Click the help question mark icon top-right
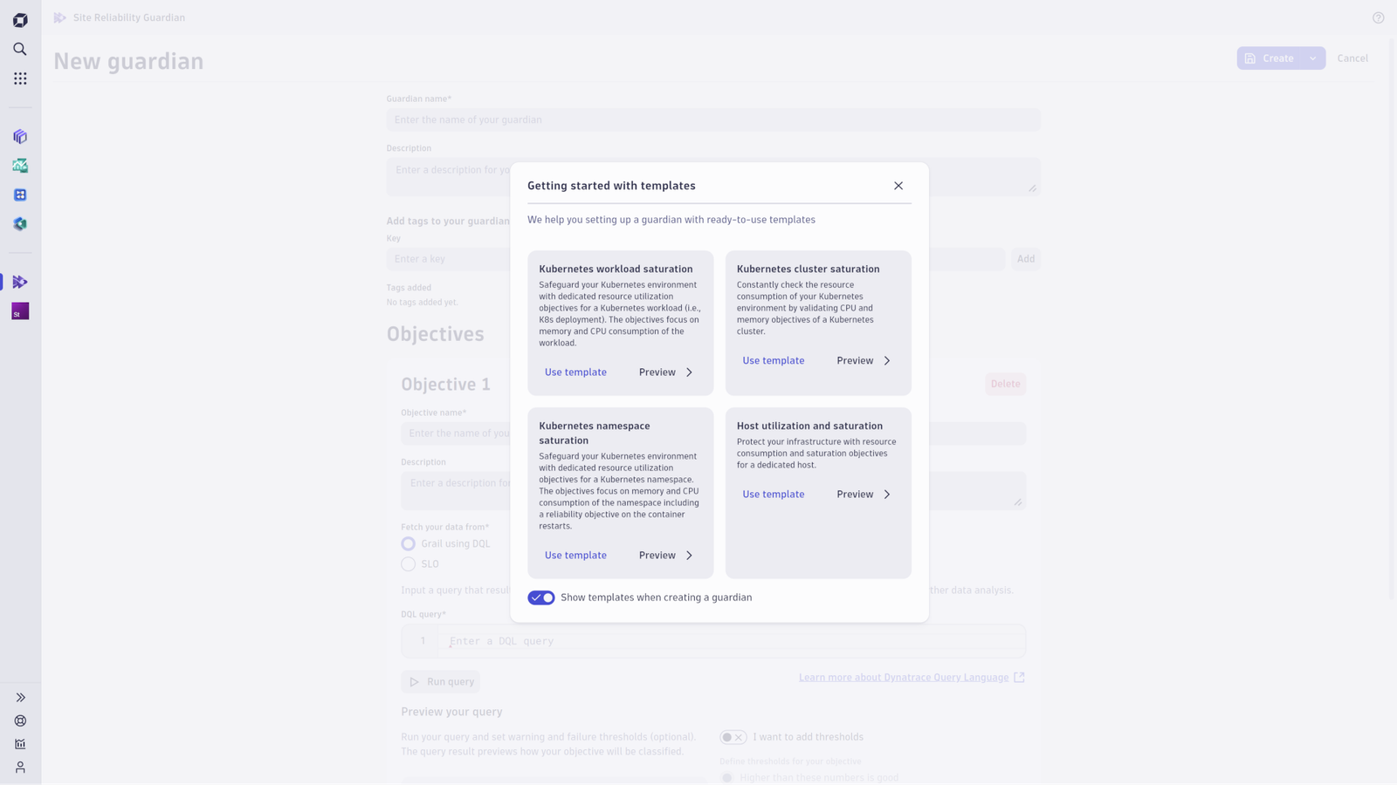This screenshot has height=785, width=1397. pos(1378,17)
